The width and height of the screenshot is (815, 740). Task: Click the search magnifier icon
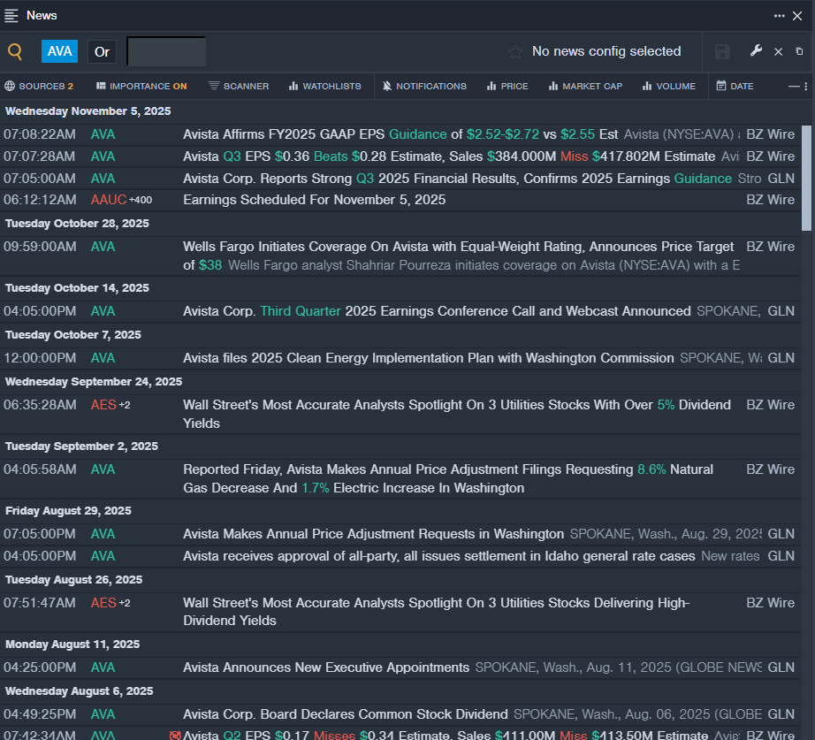(15, 51)
